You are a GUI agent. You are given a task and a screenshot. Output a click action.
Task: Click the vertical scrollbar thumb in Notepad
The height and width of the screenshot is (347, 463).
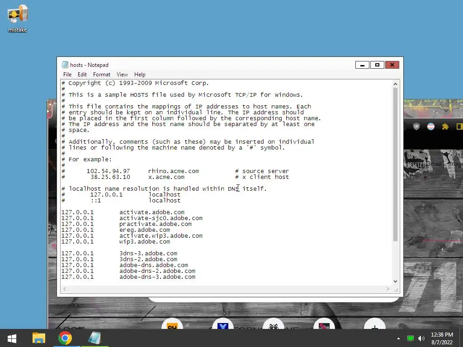click(x=395, y=164)
